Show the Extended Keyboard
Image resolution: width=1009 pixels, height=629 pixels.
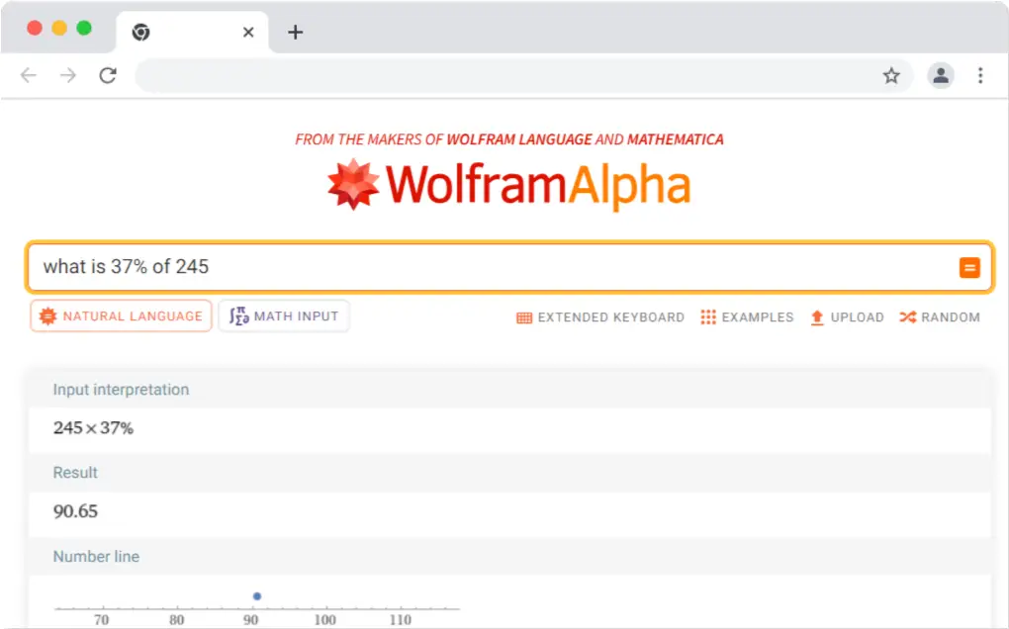tap(600, 317)
